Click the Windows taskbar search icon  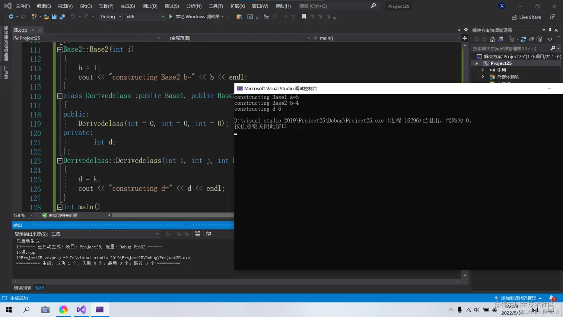(x=27, y=310)
